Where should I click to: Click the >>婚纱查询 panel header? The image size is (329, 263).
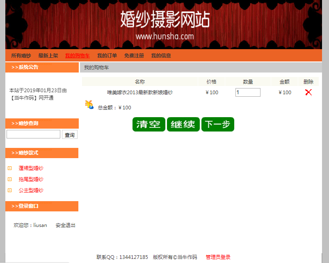click(x=42, y=123)
